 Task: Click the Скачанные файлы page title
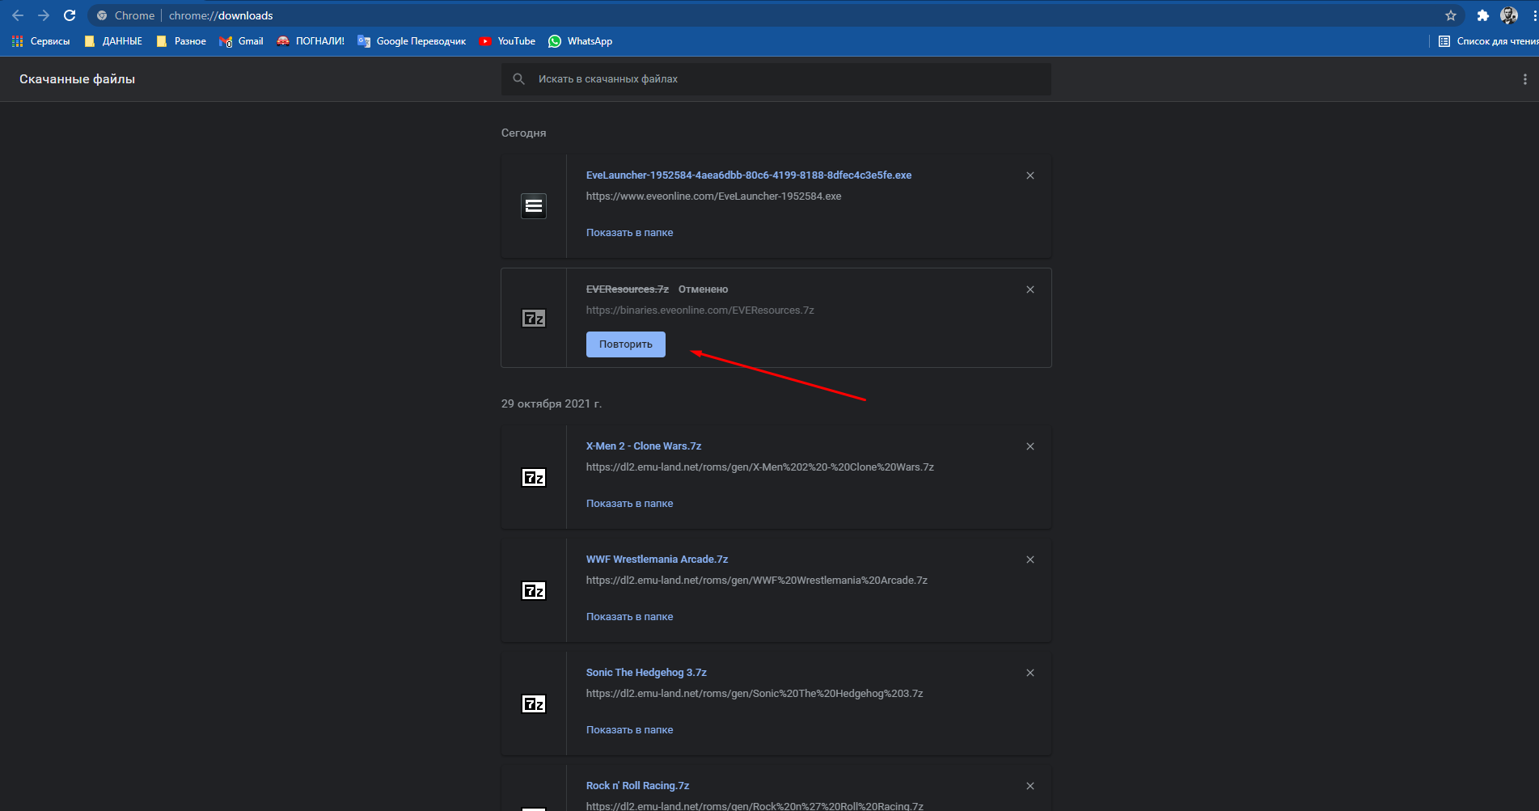pyautogui.click(x=77, y=79)
